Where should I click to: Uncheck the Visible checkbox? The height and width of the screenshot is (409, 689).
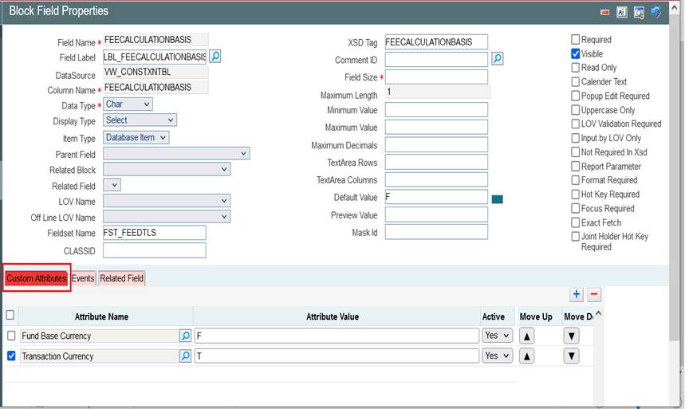click(575, 53)
